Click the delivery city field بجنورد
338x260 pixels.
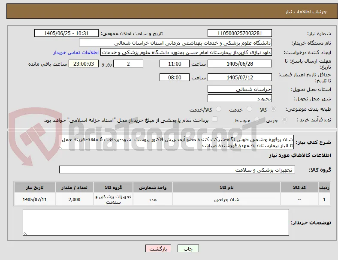click(x=239, y=99)
